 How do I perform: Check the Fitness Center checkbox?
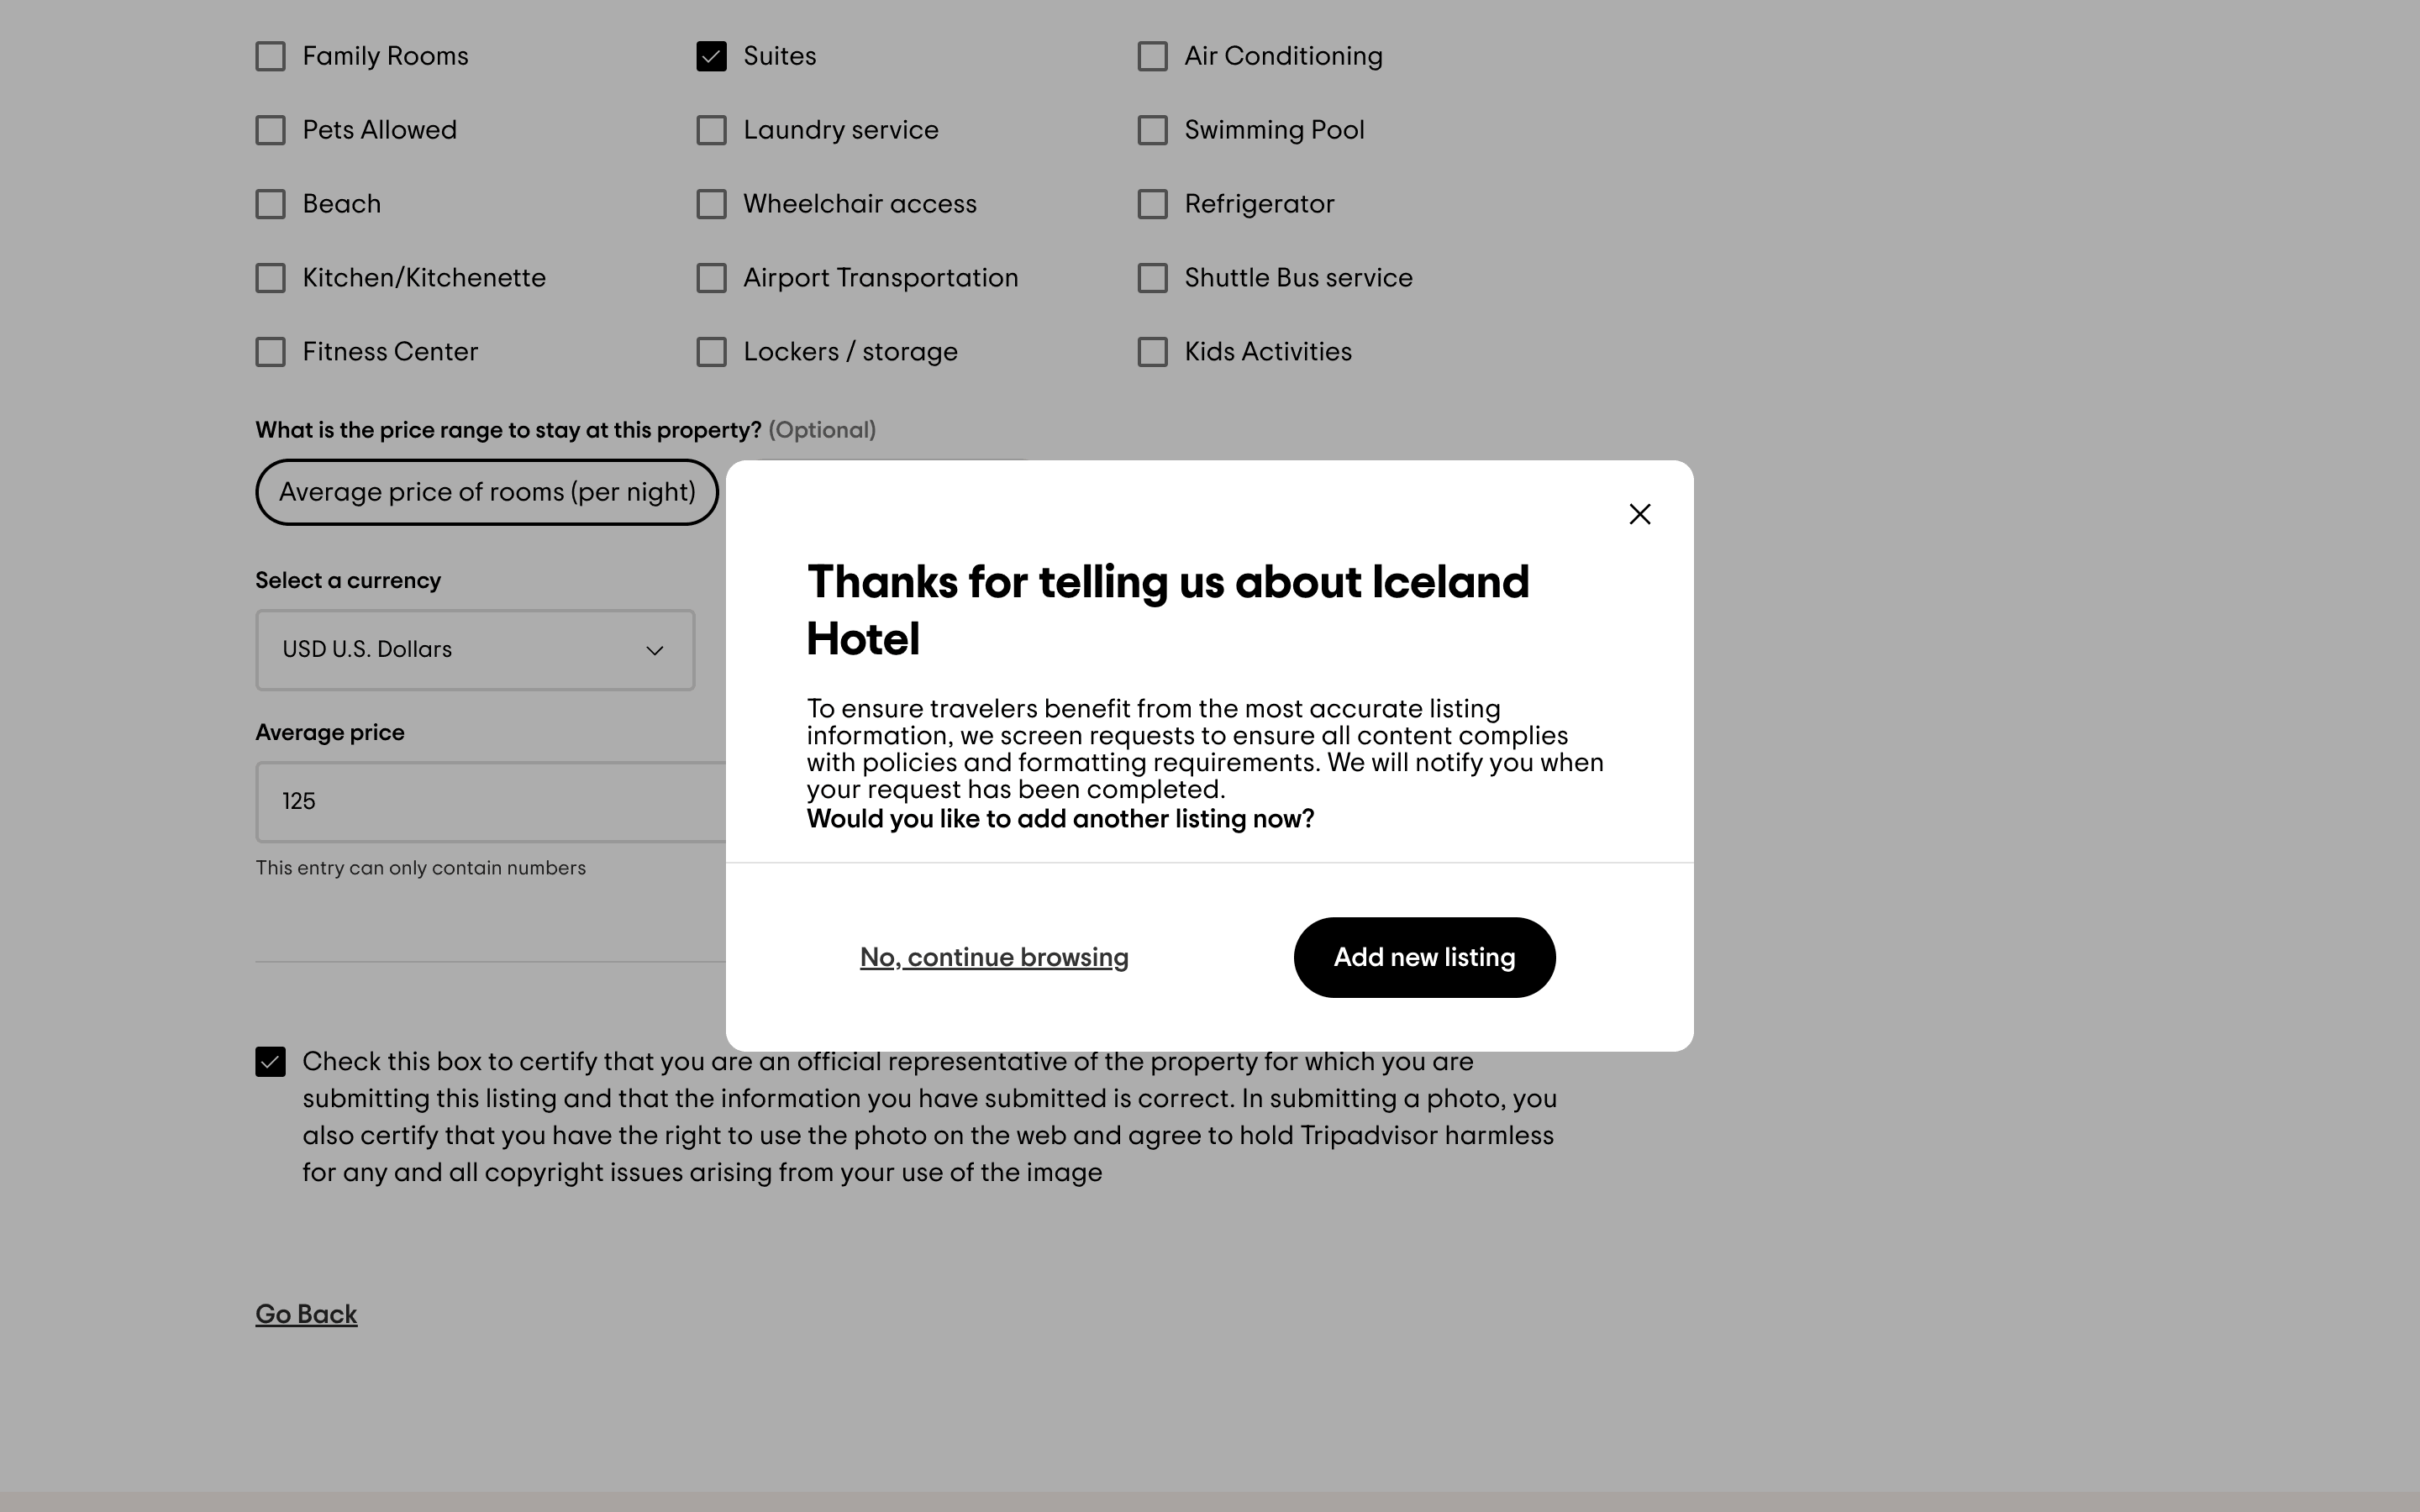(x=270, y=352)
